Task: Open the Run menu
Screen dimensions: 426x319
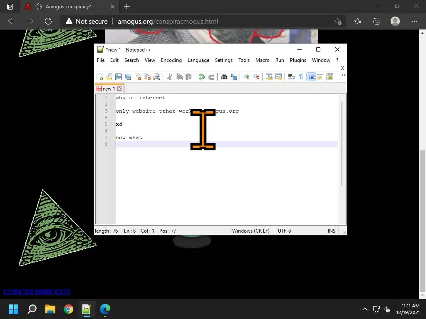Action: (280, 60)
